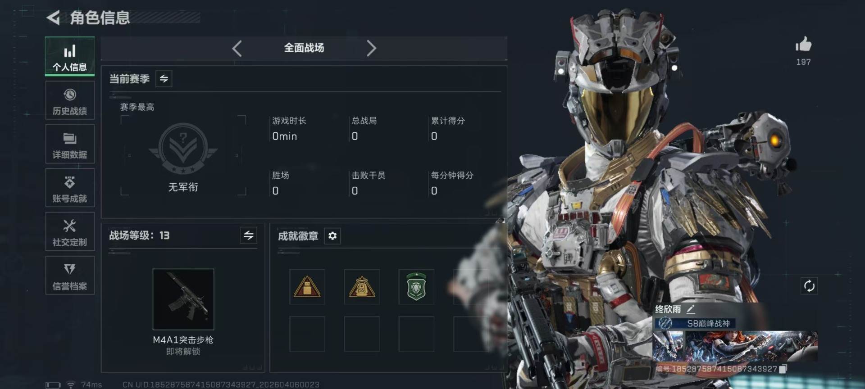Viewport: 865px width, 389px height.
Task: Switch to next mode with right chevron
Action: 371,48
